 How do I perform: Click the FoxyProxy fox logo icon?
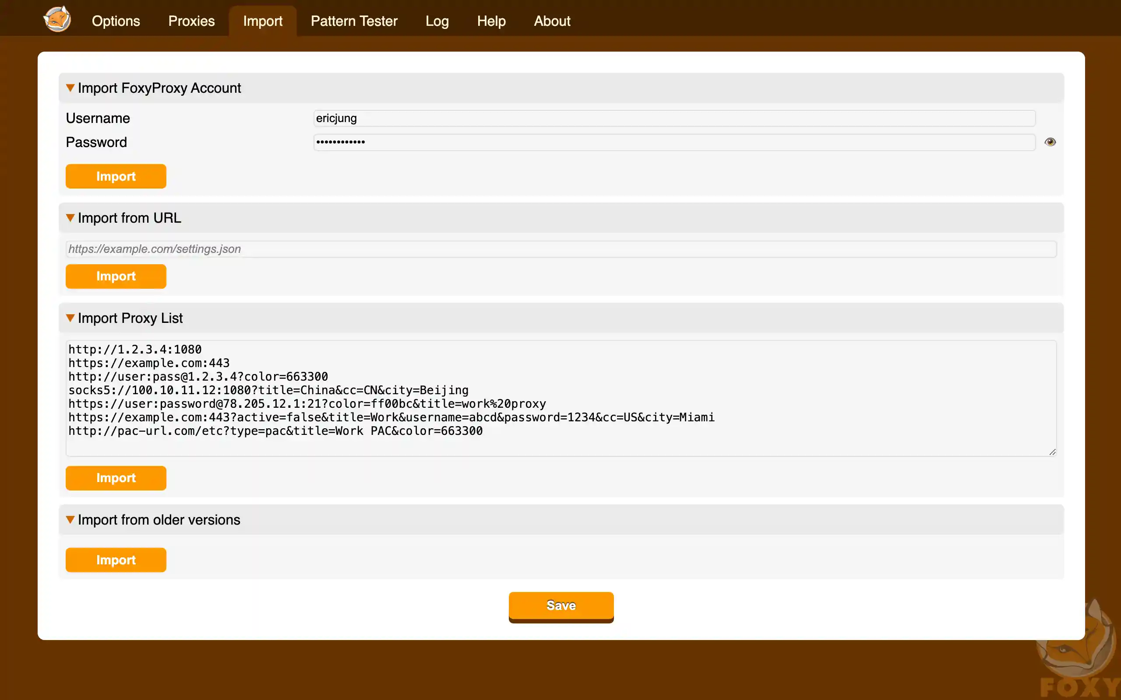57,19
